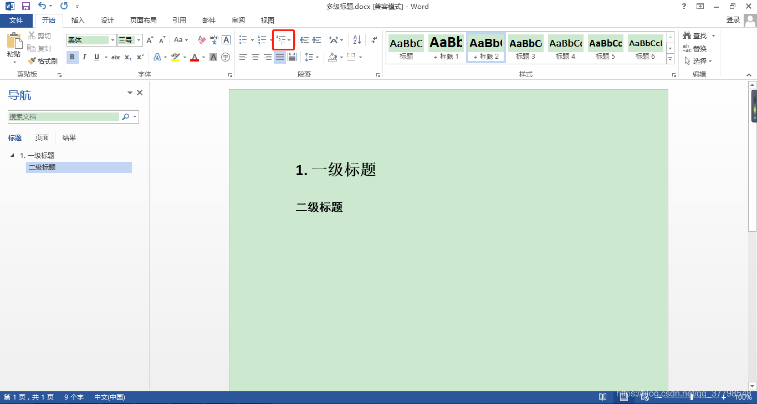Expand the styles gallery more arrow
This screenshot has width=757, height=404.
tap(670, 59)
